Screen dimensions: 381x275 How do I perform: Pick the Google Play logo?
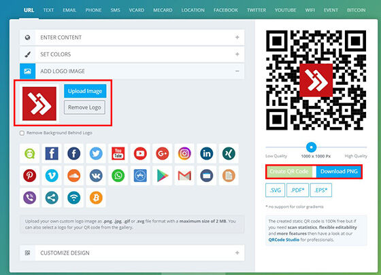[x=163, y=176]
